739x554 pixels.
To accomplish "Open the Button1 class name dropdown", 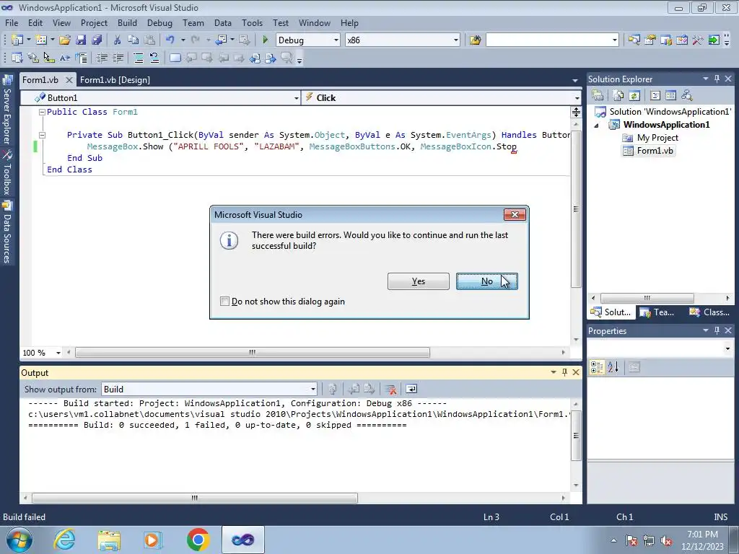I will tap(296, 98).
